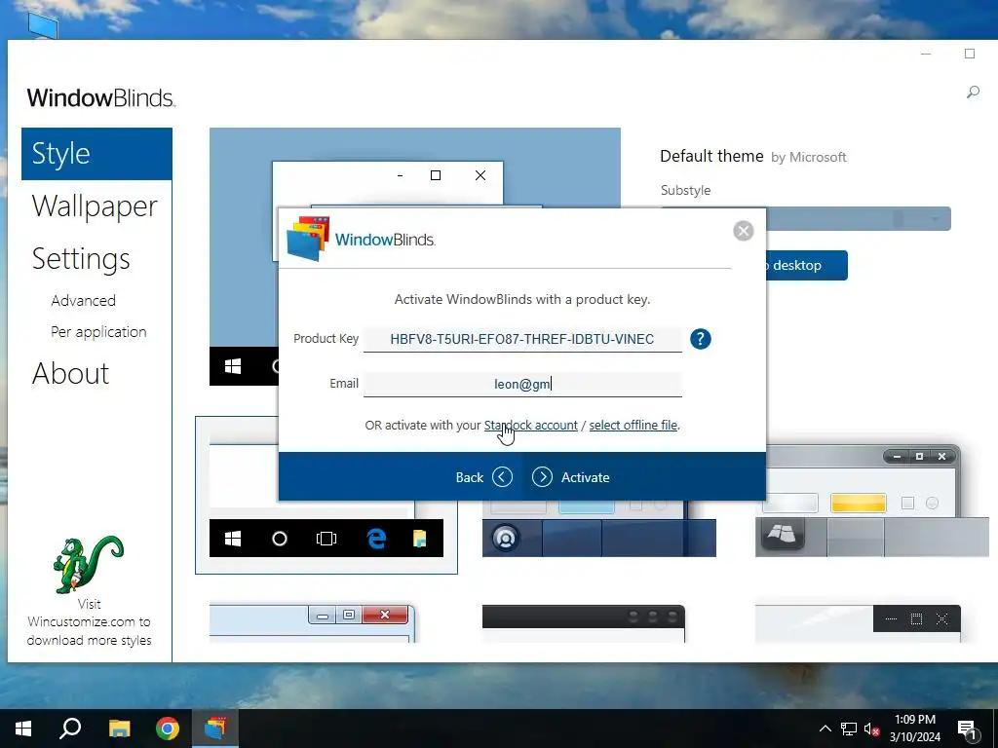The image size is (998, 748).
Task: Open Settings section
Action: pyautogui.click(x=81, y=259)
